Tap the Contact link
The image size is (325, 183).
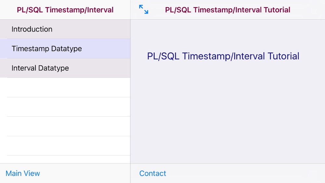[x=152, y=173]
